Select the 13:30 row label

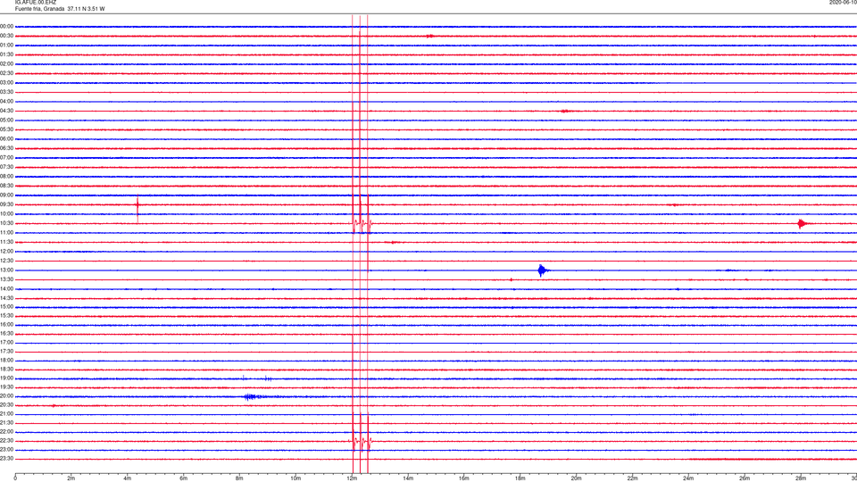coord(7,279)
